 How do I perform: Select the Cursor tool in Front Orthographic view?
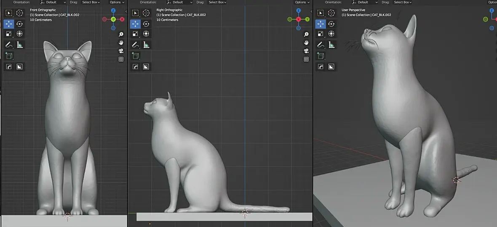tap(19, 13)
